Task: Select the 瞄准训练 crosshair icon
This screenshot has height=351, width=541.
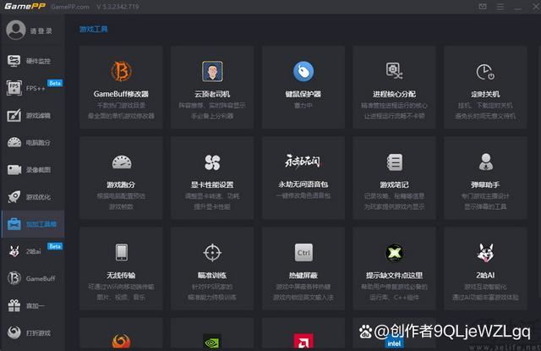Action: tap(212, 252)
